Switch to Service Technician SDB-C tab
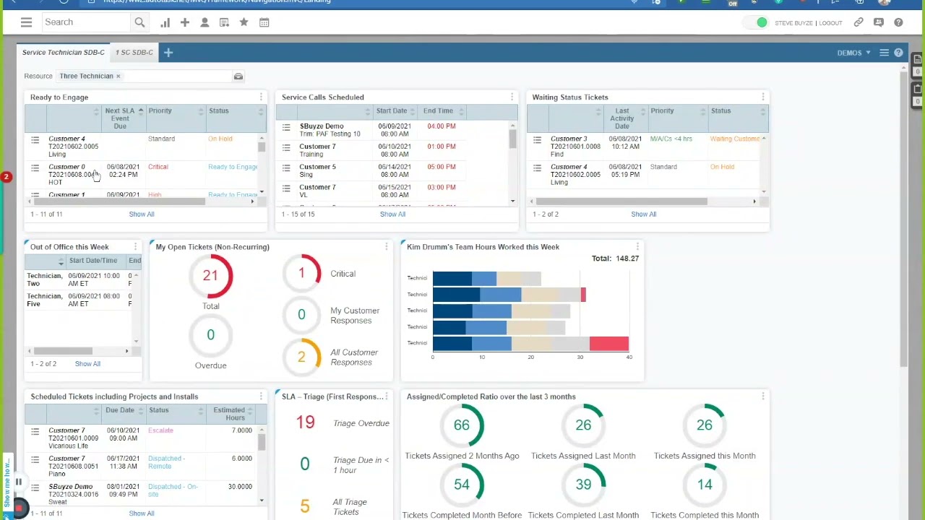 click(63, 53)
